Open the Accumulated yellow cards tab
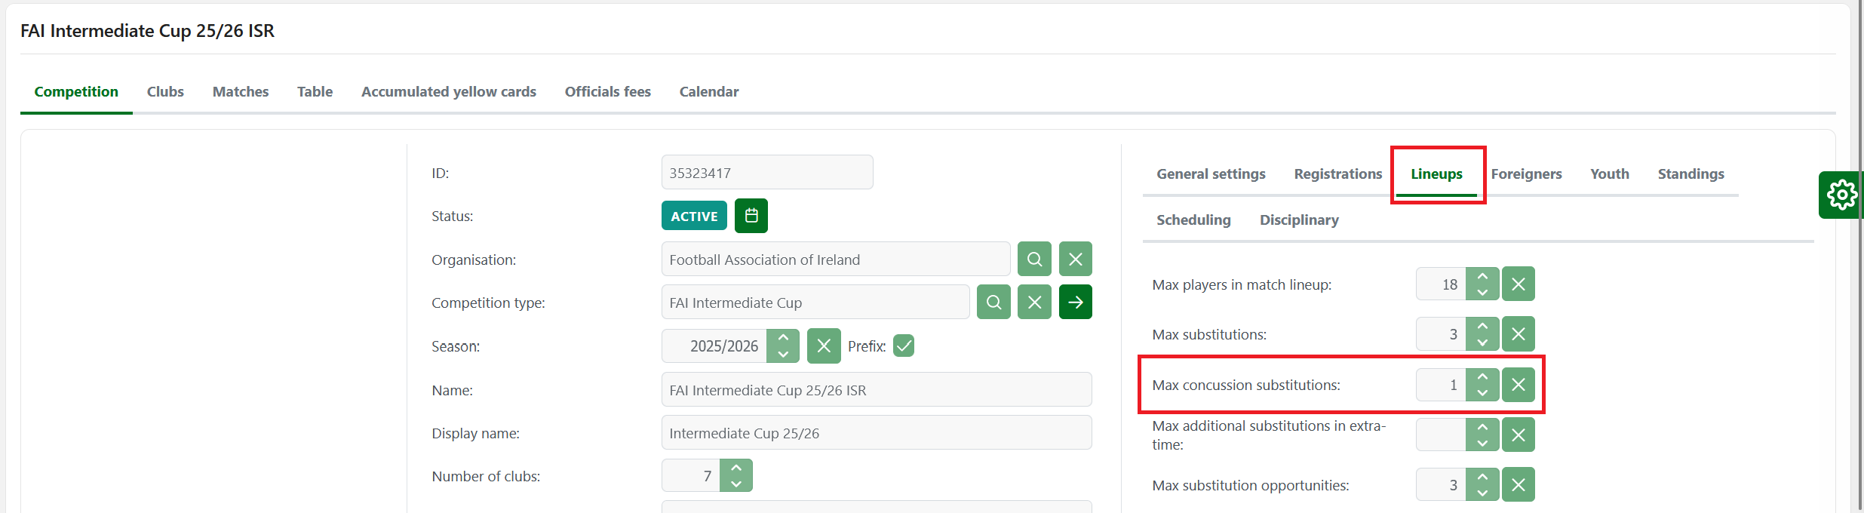The image size is (1864, 513). (x=448, y=92)
